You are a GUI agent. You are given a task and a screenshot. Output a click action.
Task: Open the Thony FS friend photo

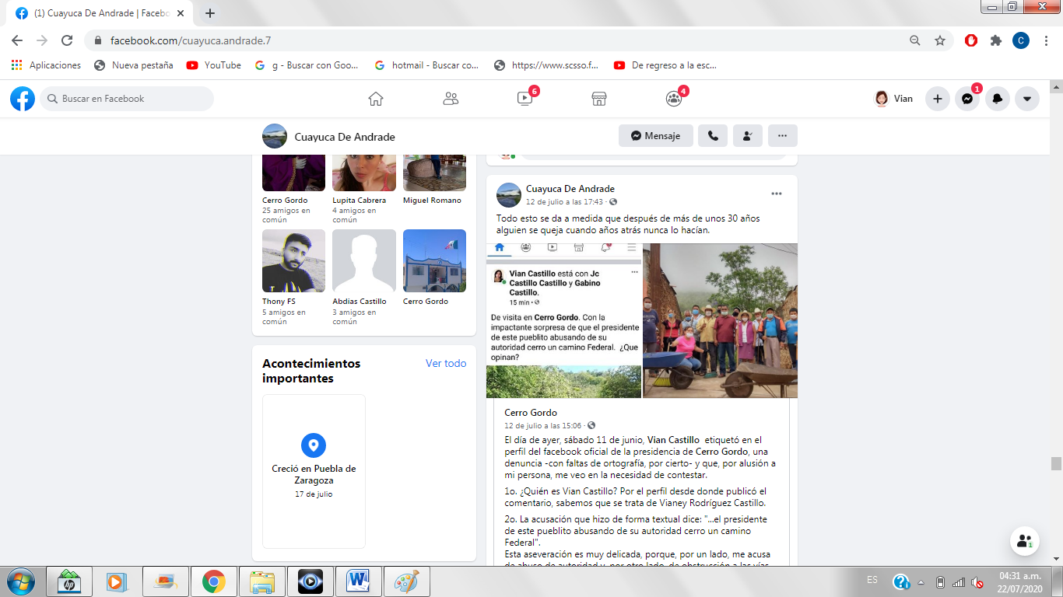pyautogui.click(x=293, y=260)
